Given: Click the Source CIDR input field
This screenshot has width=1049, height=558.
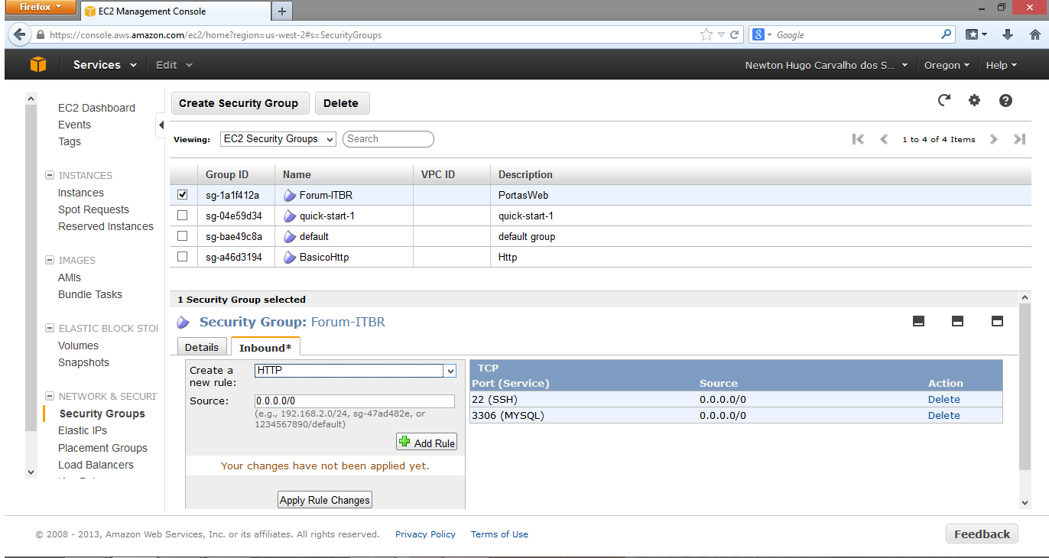Looking at the screenshot, I should click(355, 401).
